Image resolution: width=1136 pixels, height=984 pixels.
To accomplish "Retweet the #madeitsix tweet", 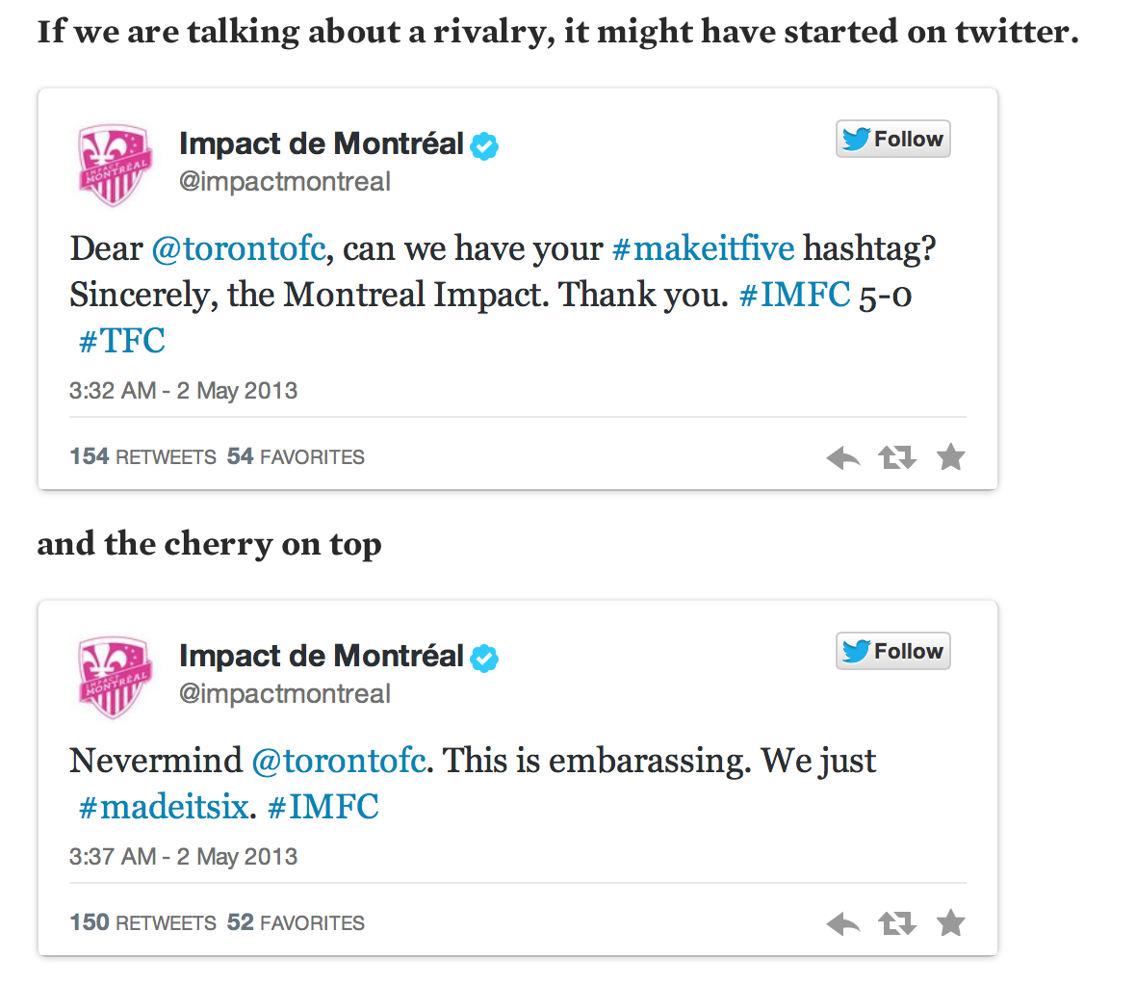I will 897,924.
